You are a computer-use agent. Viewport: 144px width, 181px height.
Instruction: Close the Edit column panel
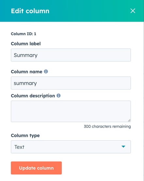[133, 11]
